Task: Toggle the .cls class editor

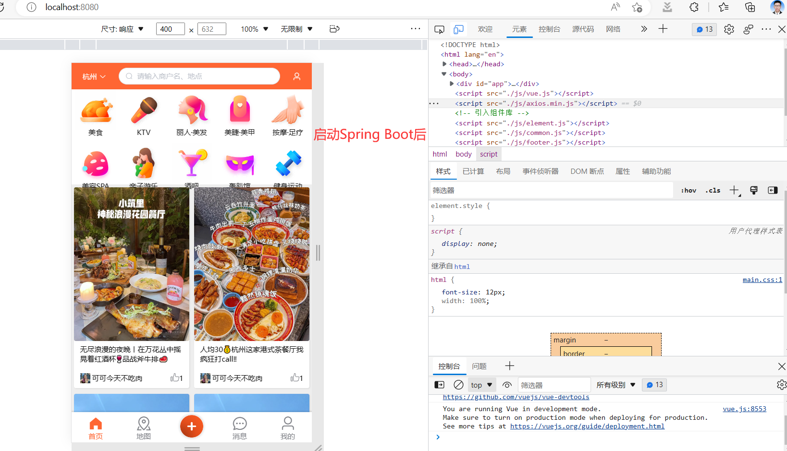Action: coord(713,191)
